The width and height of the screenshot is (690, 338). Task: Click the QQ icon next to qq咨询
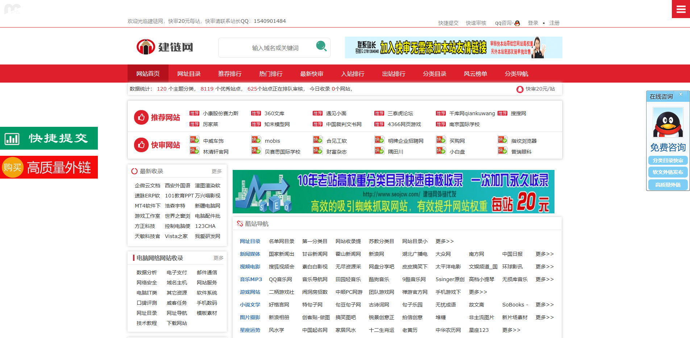tap(517, 23)
